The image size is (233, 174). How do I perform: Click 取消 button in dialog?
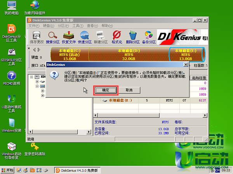[129, 90]
